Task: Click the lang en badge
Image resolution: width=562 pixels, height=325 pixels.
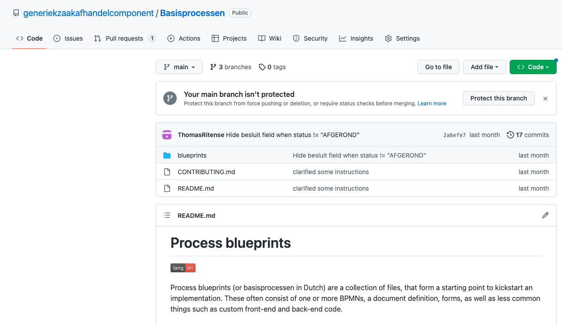Action: [x=183, y=268]
